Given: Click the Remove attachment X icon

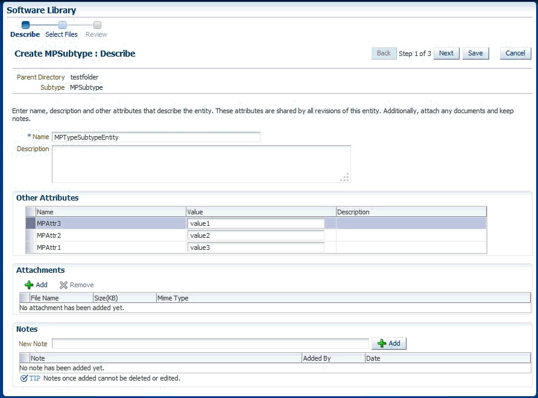Looking at the screenshot, I should (x=63, y=285).
